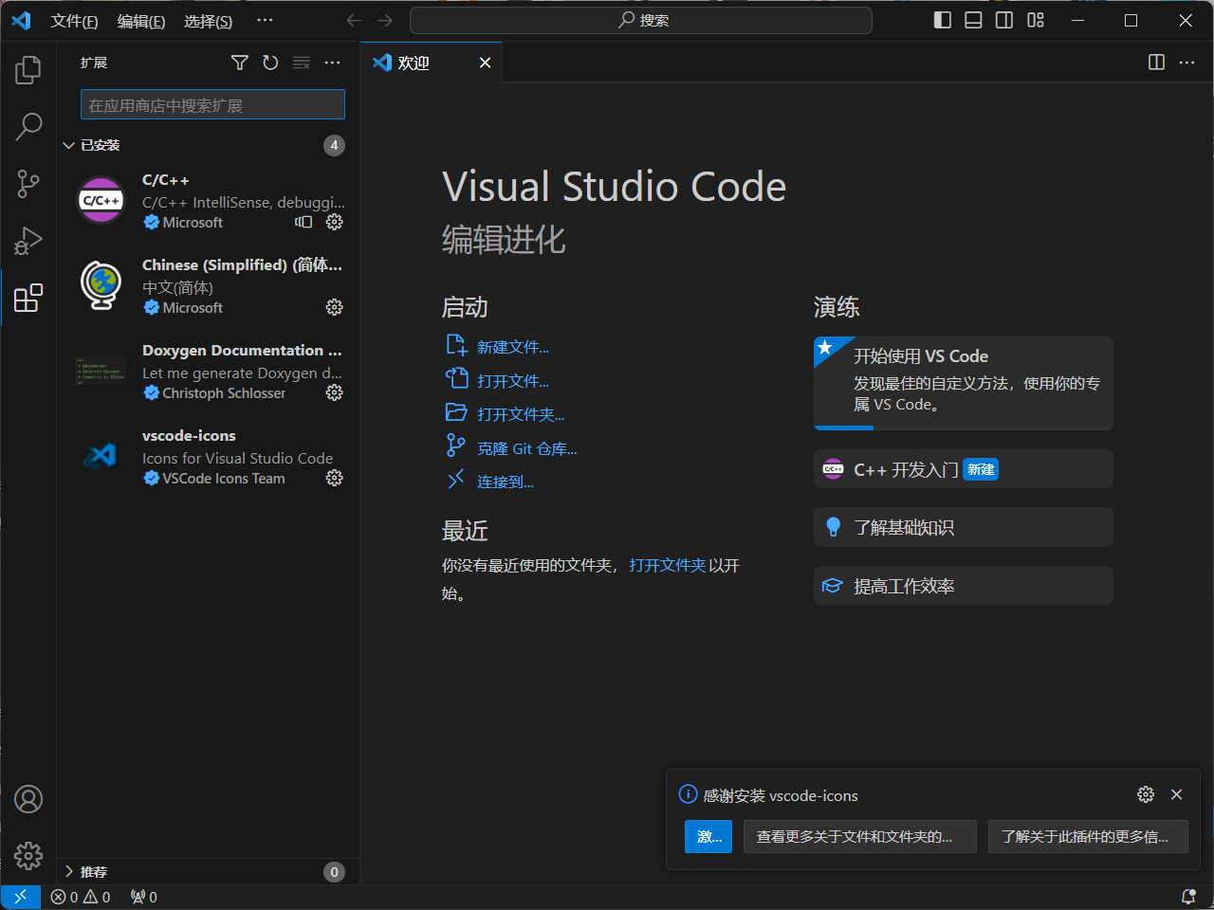1214x910 pixels.
Task: Focus the 在应用商店中搜索扩展 search box
Action: (212, 104)
